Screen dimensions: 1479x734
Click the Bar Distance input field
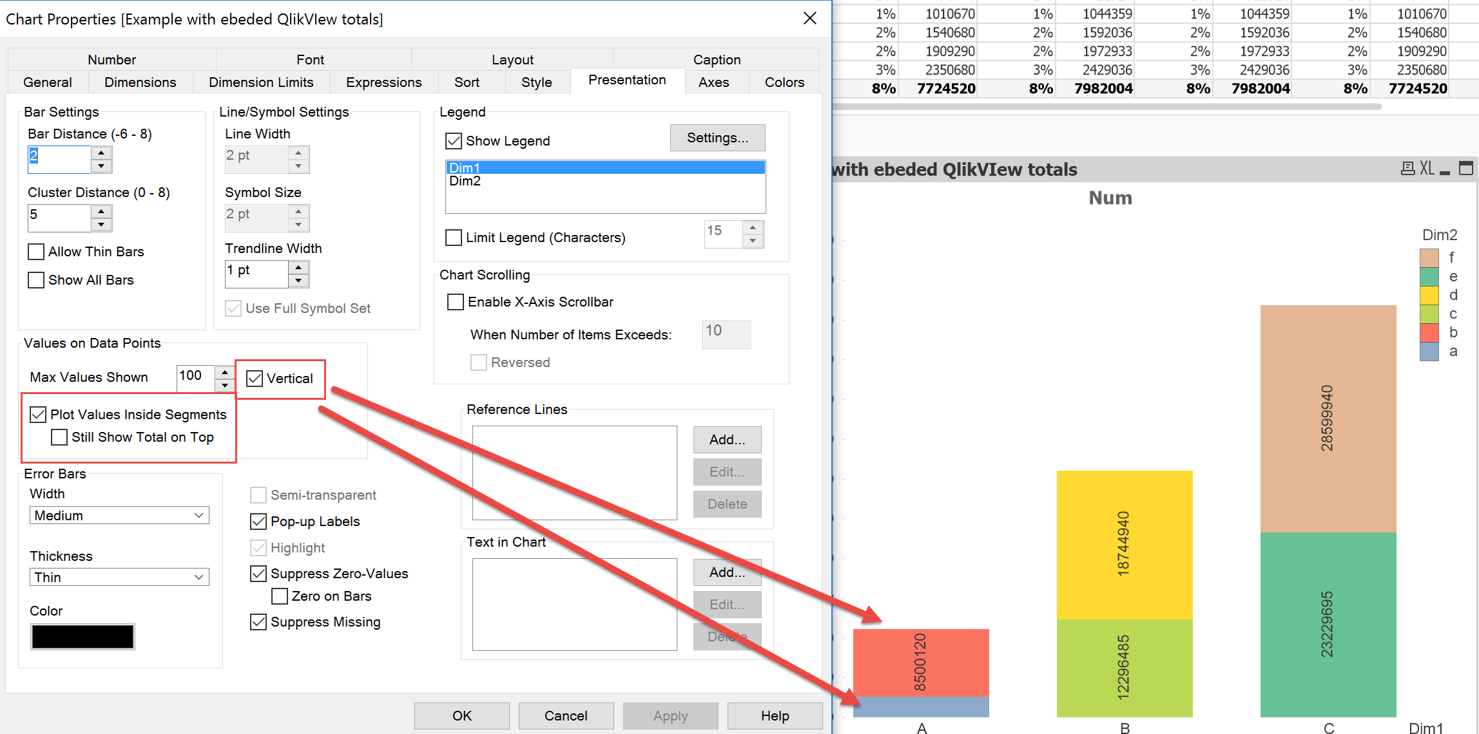click(59, 158)
